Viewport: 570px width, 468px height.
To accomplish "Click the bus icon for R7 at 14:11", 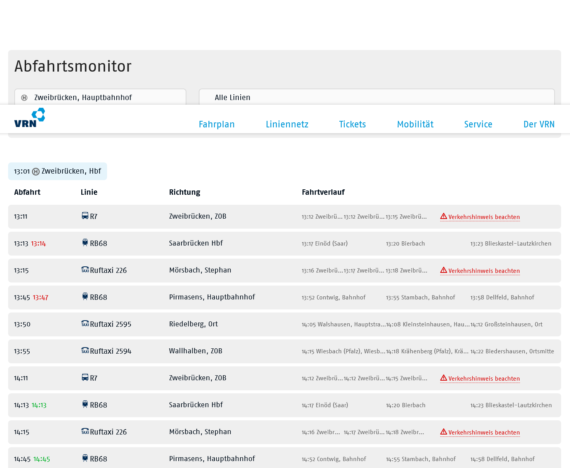I will coord(85,378).
